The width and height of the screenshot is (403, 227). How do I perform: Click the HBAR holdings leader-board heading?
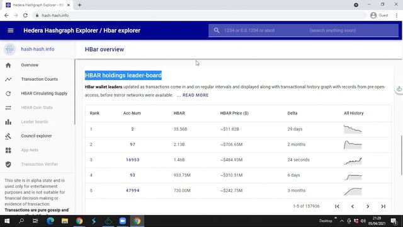tap(123, 76)
